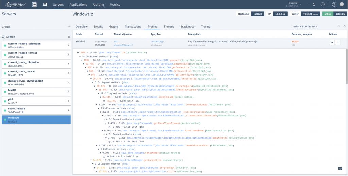Open the help question mark icon
The width and height of the screenshot is (348, 176).
tap(334, 4)
